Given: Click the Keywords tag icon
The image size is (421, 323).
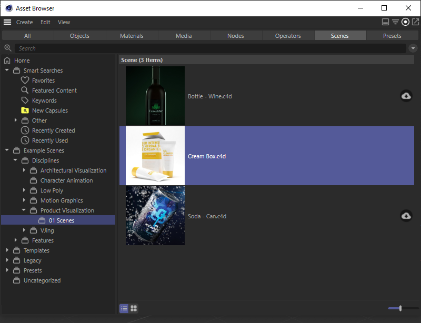Looking at the screenshot, I should 25,100.
